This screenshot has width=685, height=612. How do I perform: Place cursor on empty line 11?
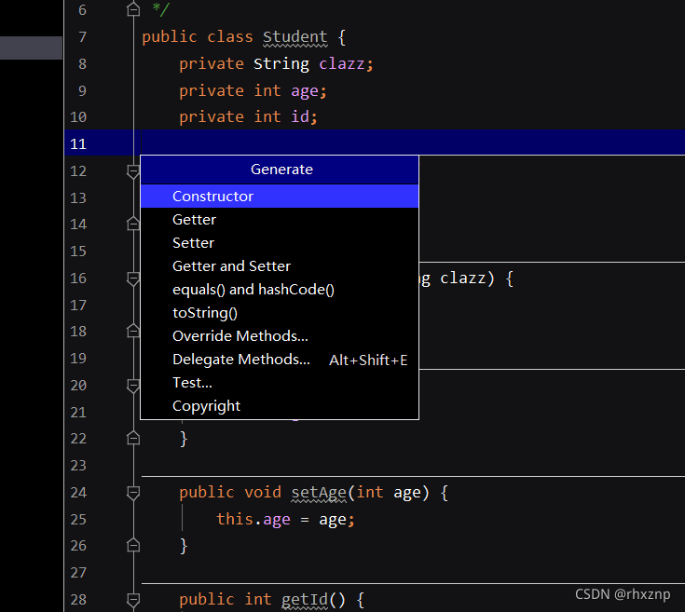[x=412, y=143]
